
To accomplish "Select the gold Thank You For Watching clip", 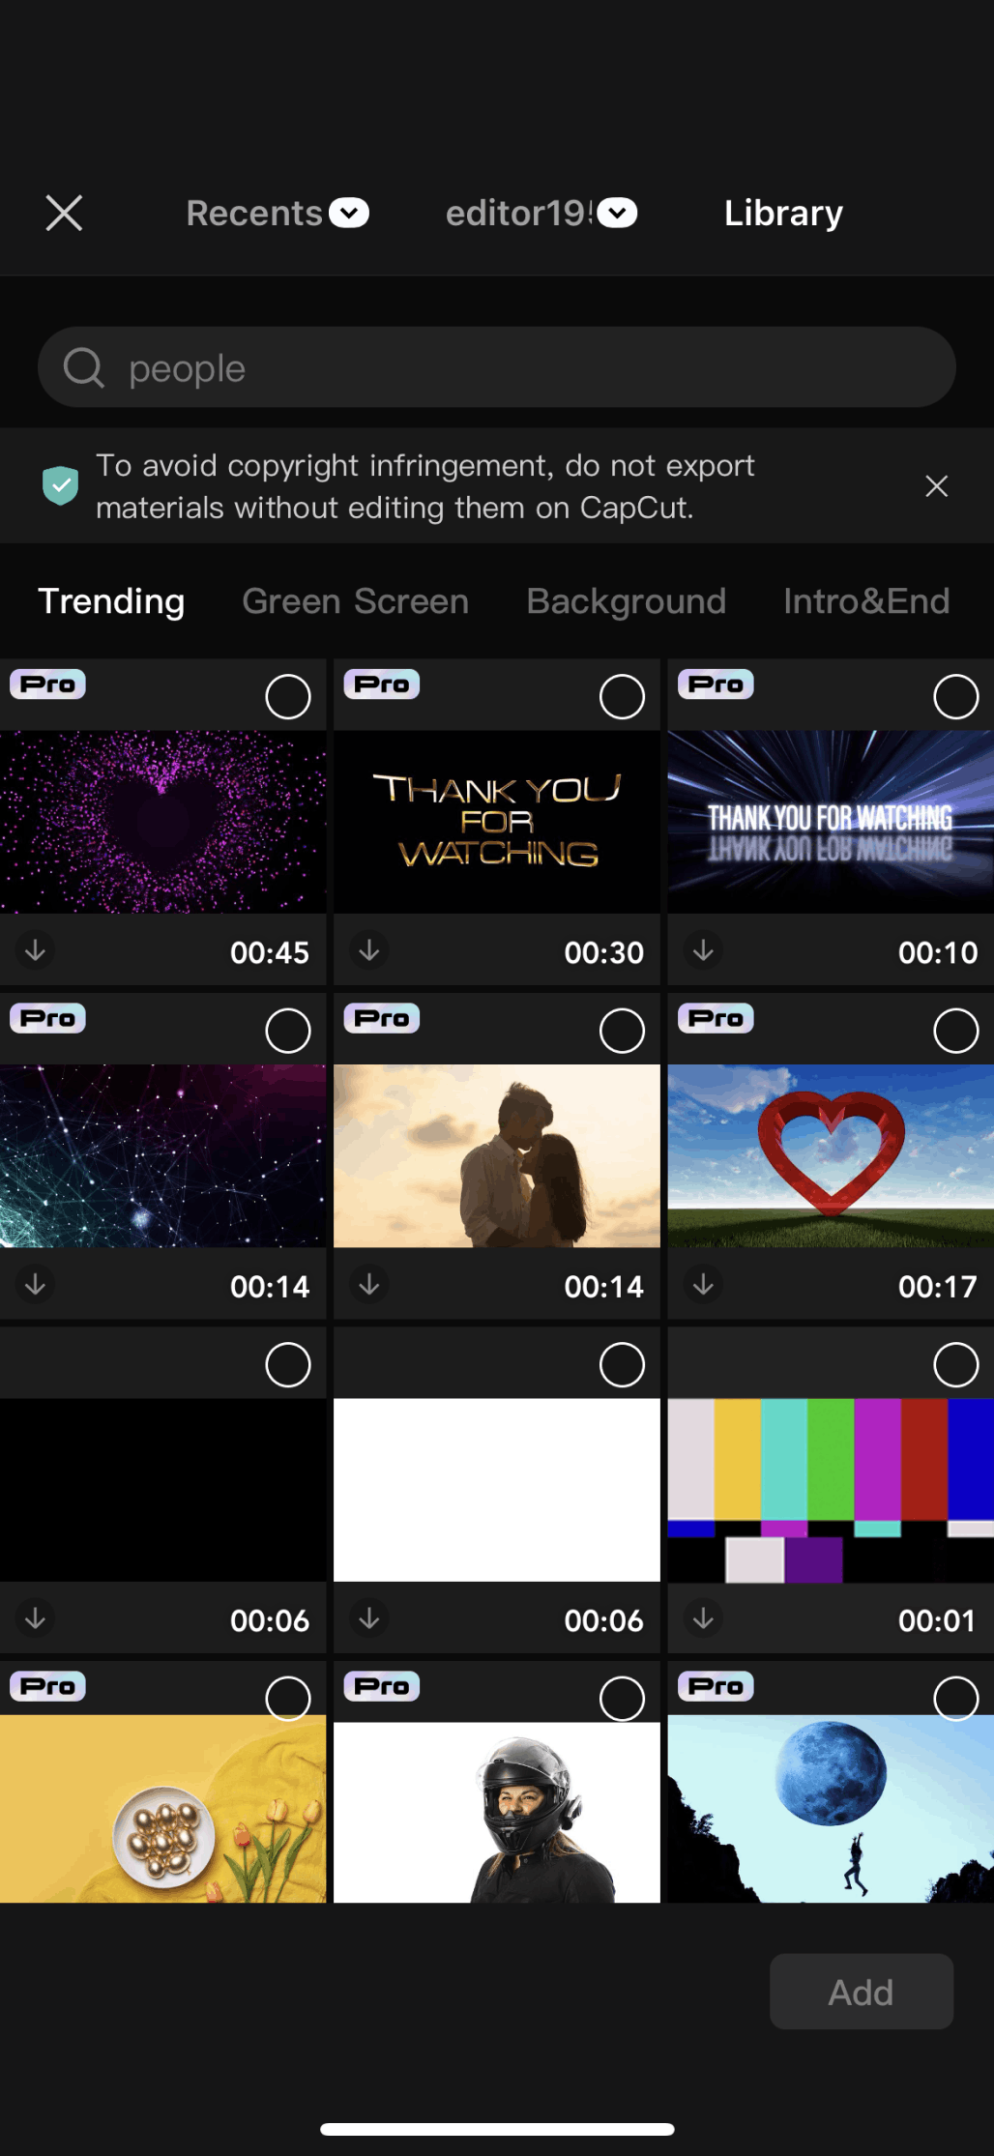I will click(x=622, y=697).
